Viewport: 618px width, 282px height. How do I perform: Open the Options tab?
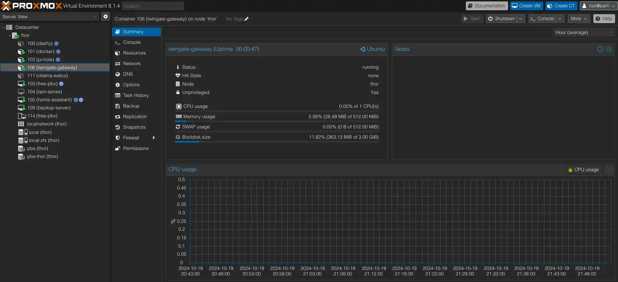pyautogui.click(x=136, y=85)
